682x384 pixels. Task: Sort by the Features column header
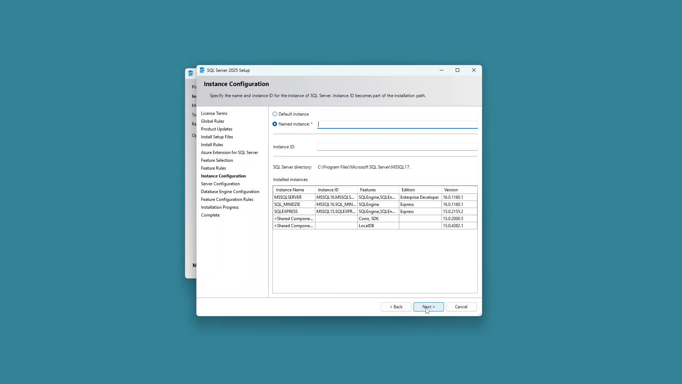378,190
